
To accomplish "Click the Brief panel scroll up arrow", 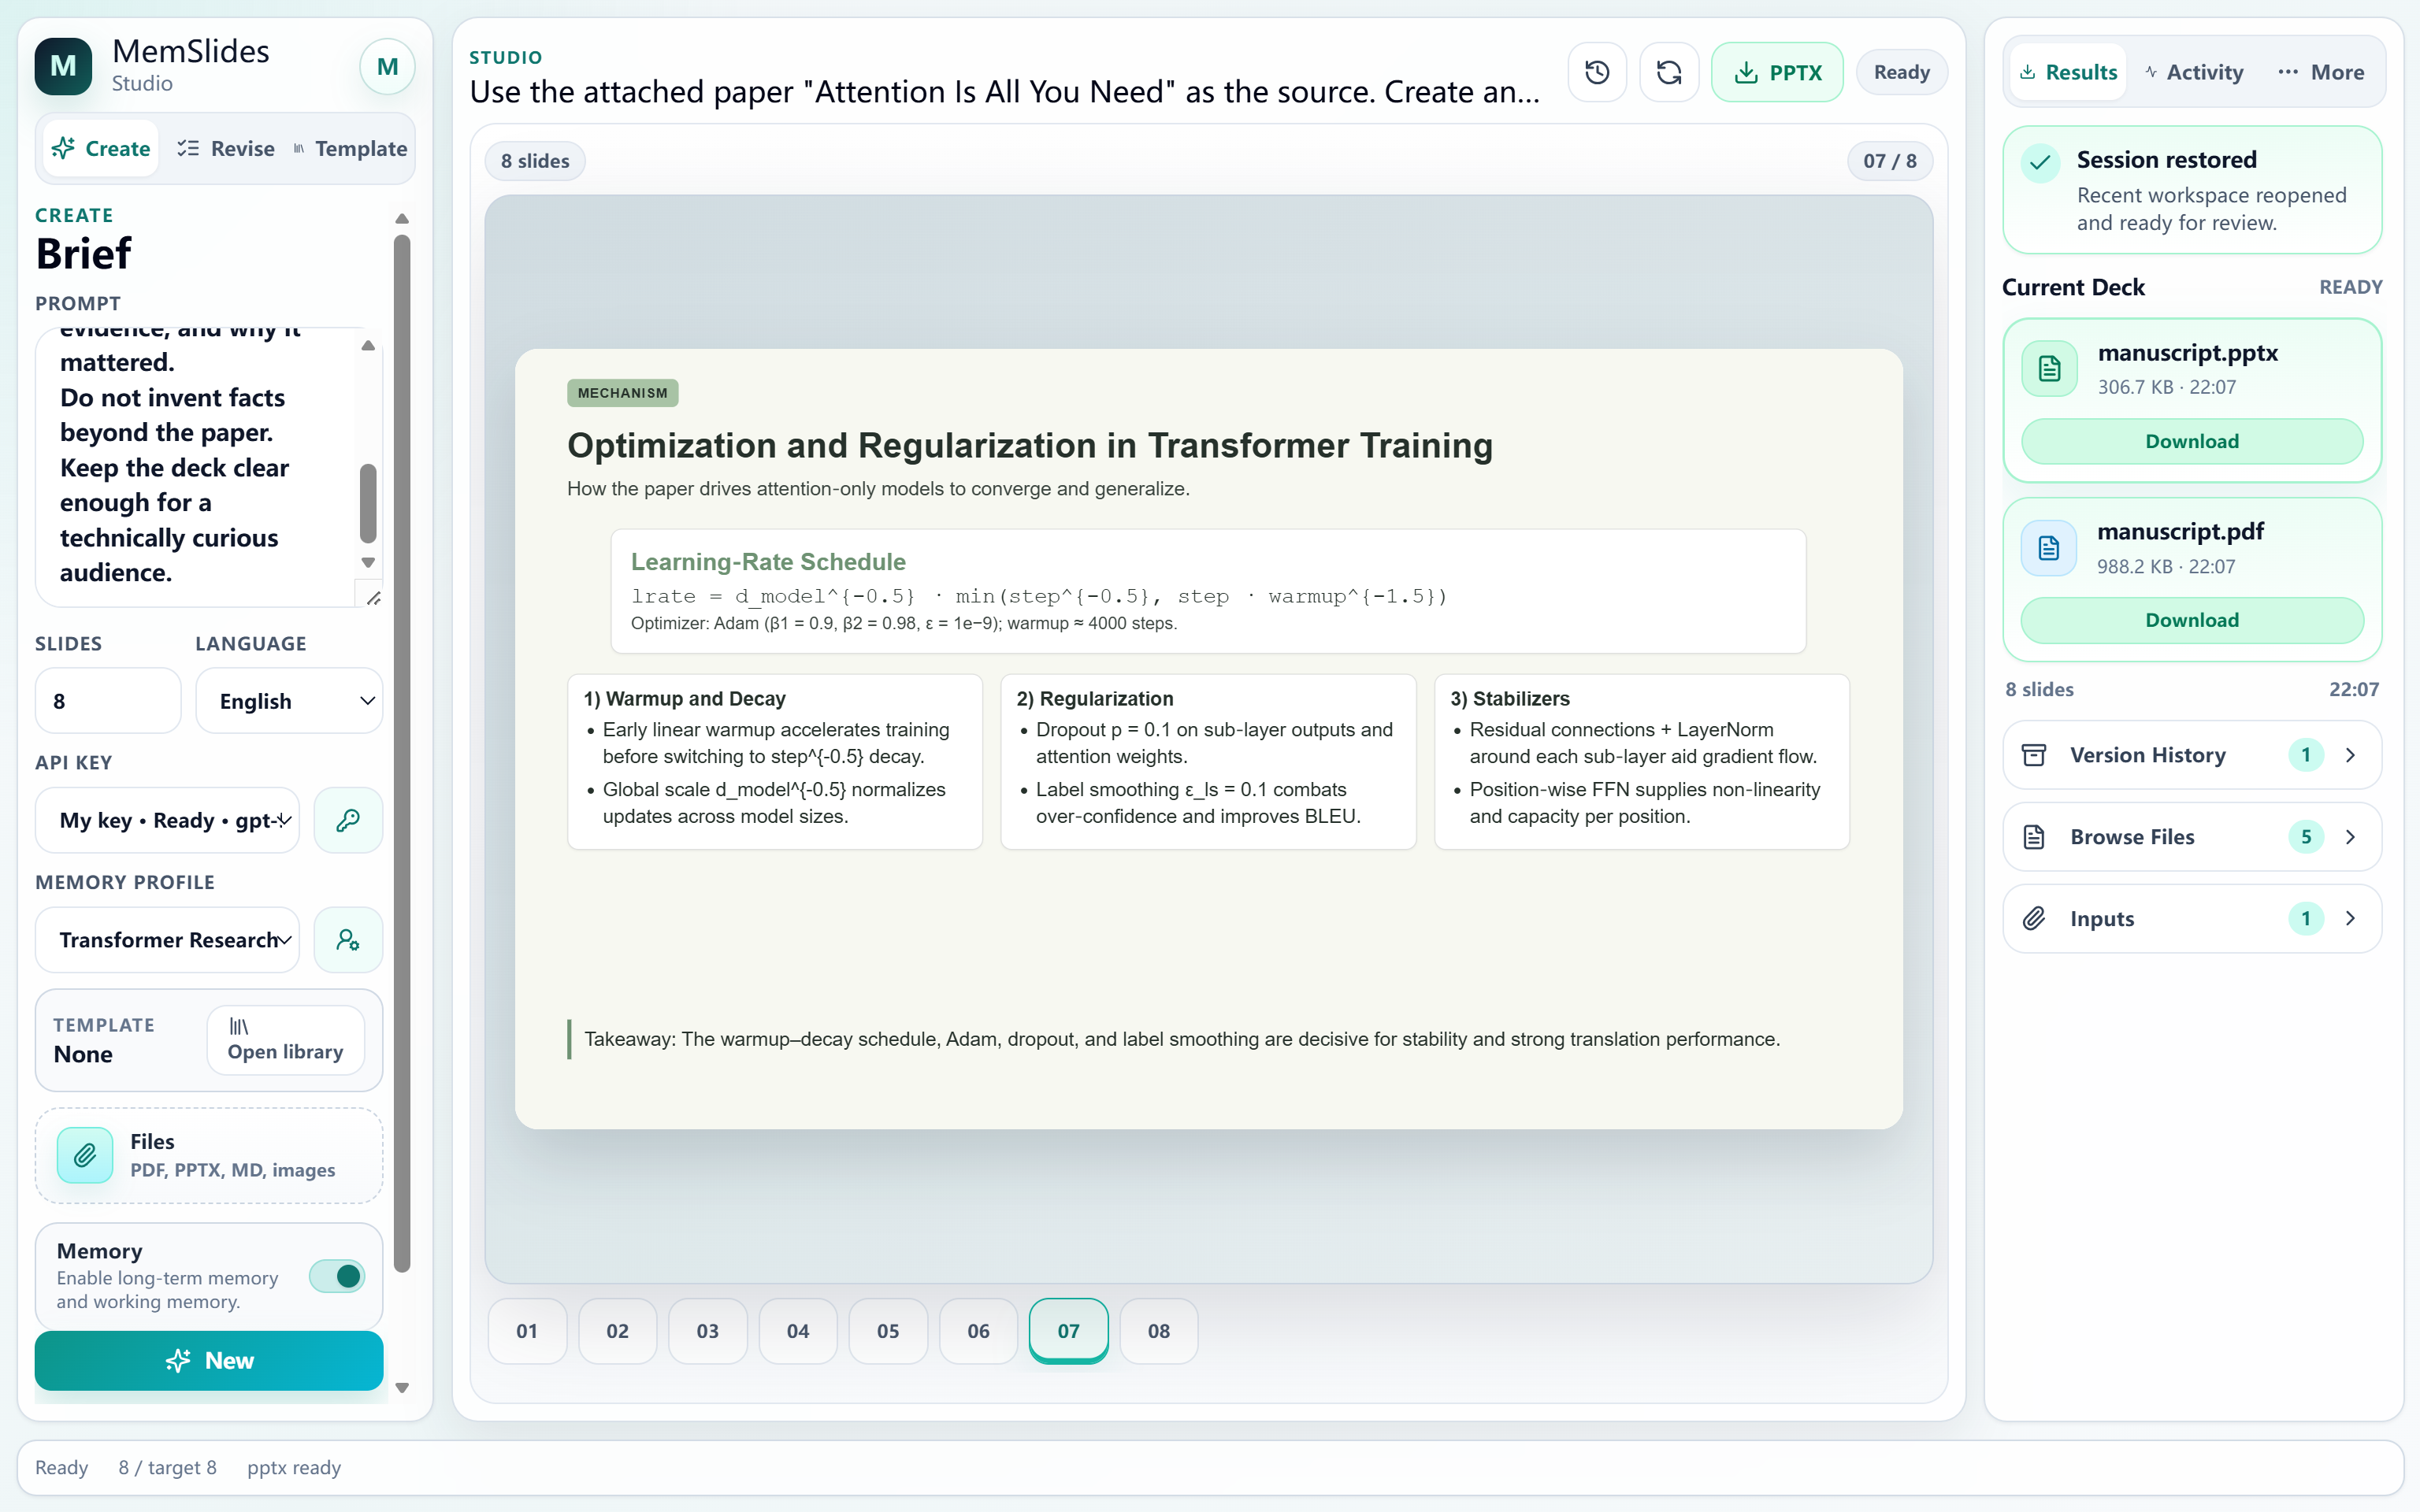I will (402, 219).
